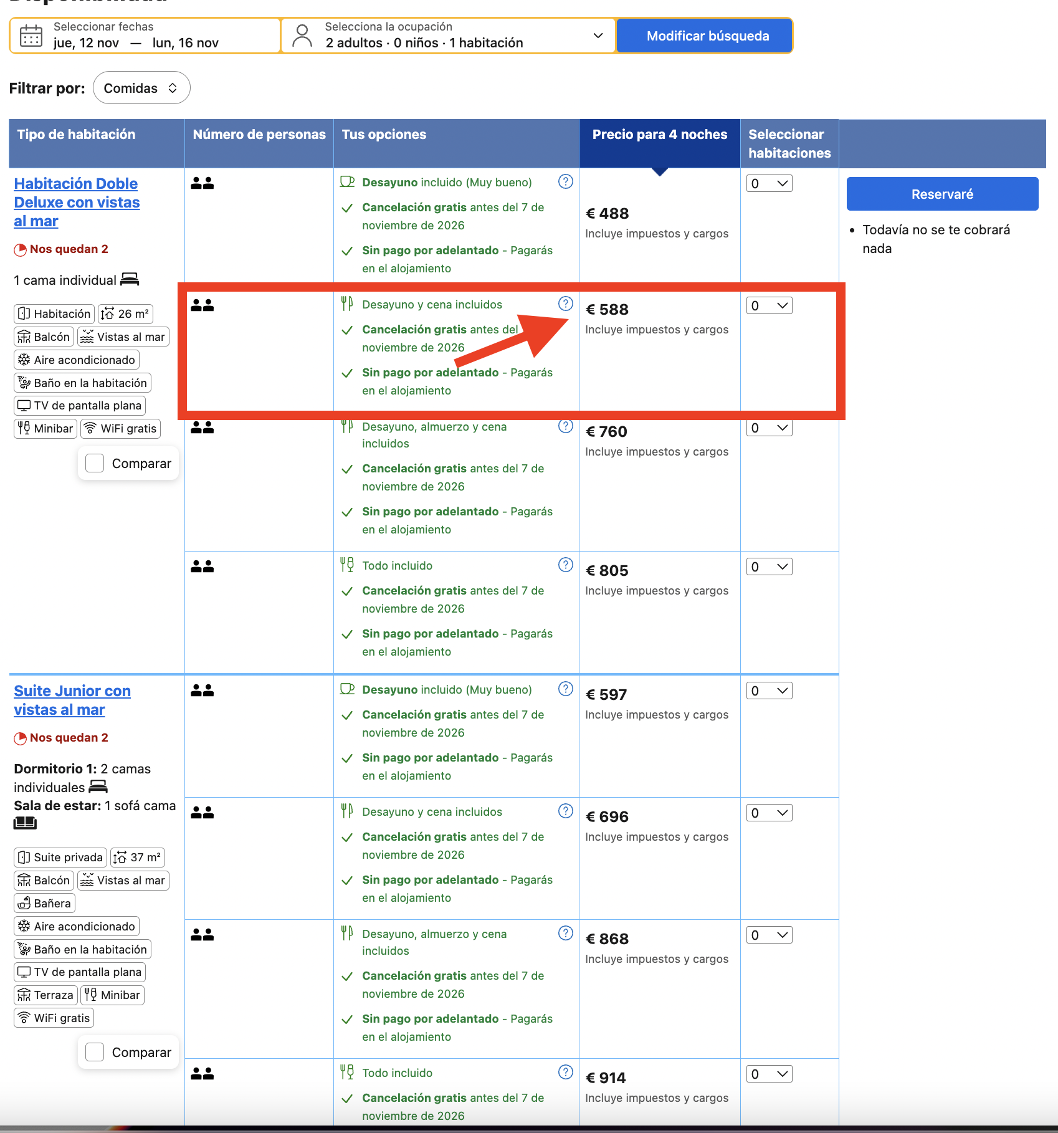Open room quantity dropdown for €805 option
The width and height of the screenshot is (1058, 1133).
[x=769, y=566]
